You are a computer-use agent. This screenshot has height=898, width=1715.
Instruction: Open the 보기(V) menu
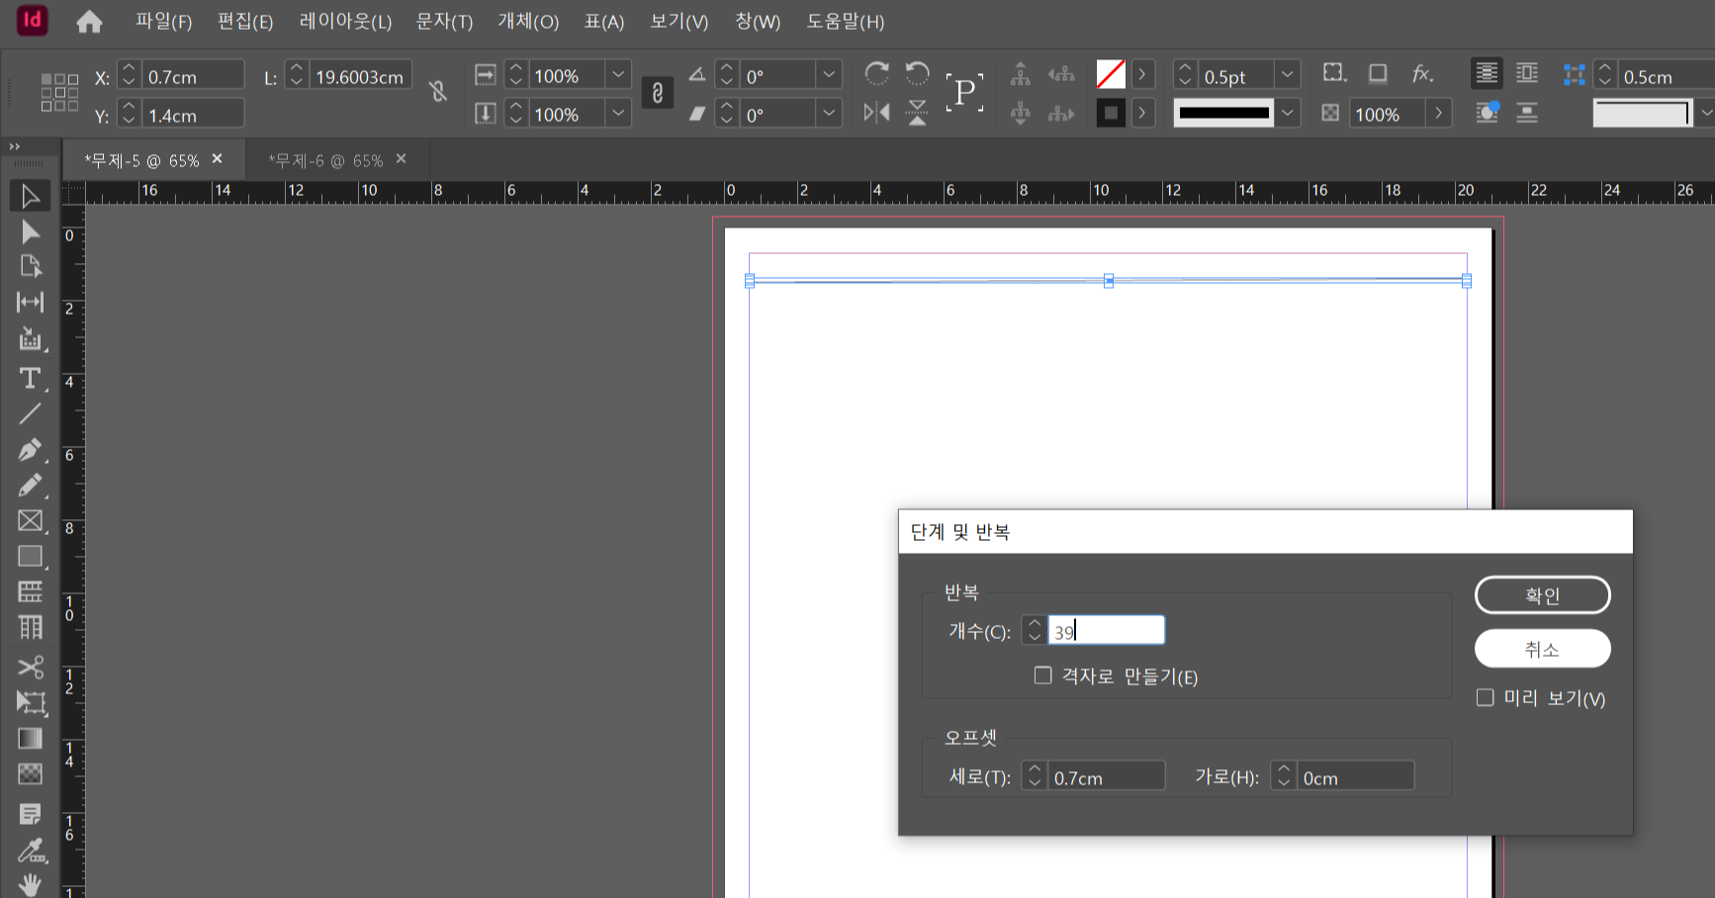pyautogui.click(x=678, y=22)
